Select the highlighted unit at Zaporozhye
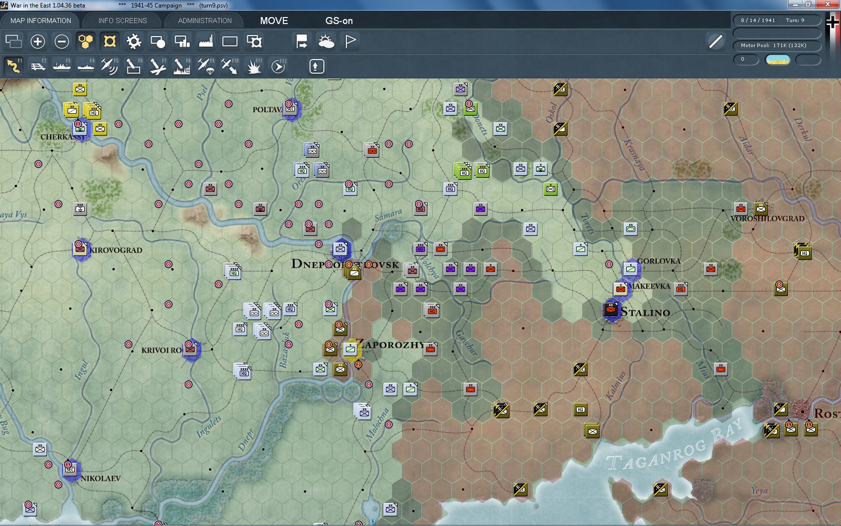The height and width of the screenshot is (526, 841). click(350, 349)
